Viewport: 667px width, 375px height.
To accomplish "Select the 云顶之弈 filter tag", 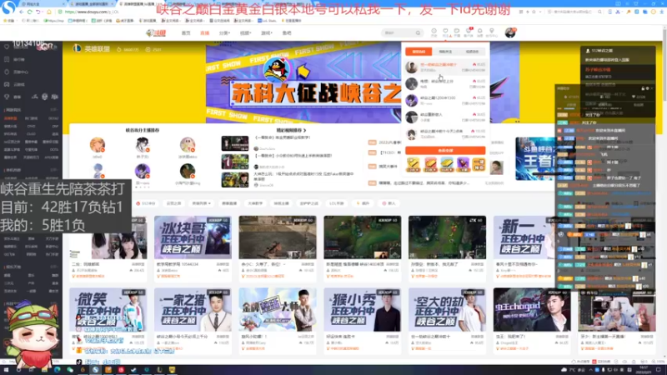I will pyautogui.click(x=173, y=203).
